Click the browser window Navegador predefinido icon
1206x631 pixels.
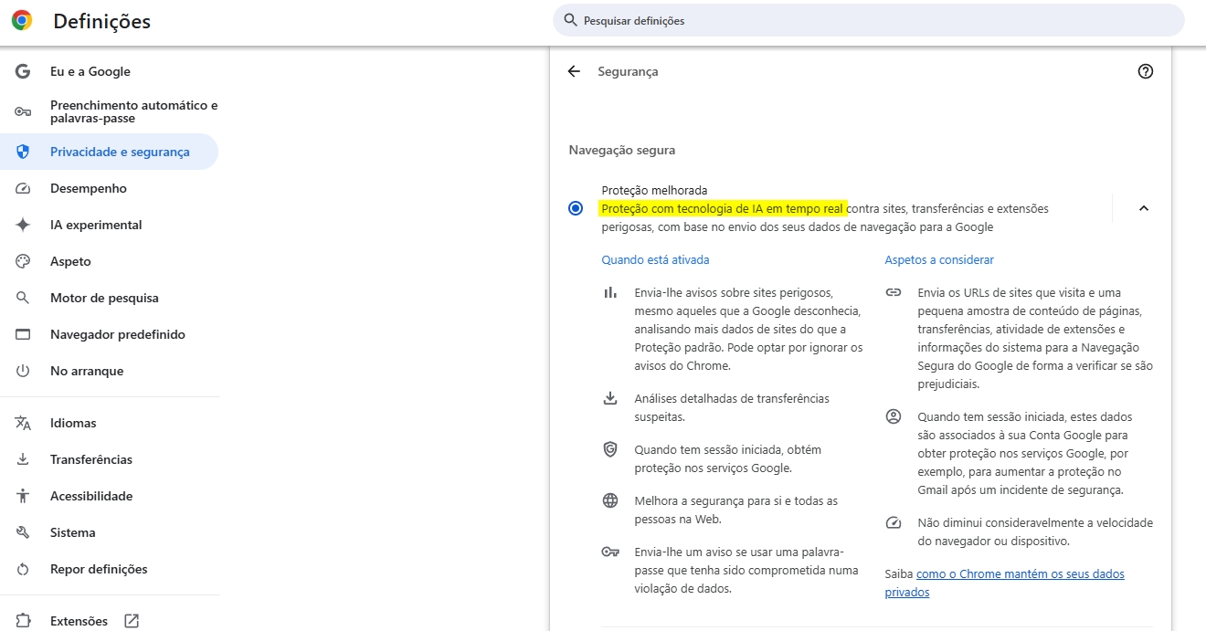click(x=23, y=334)
